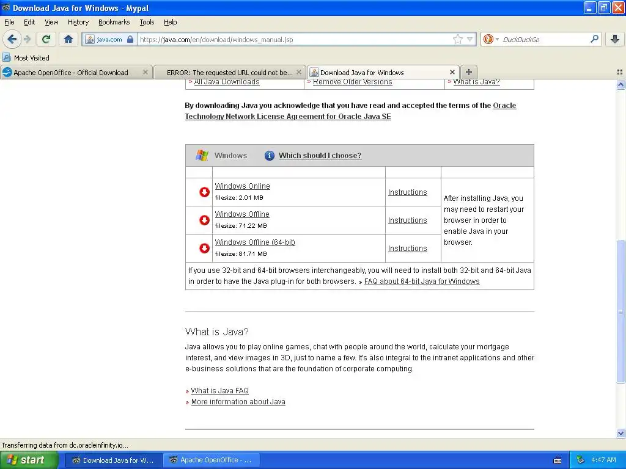Click the scrollbar up arrow

(620, 84)
